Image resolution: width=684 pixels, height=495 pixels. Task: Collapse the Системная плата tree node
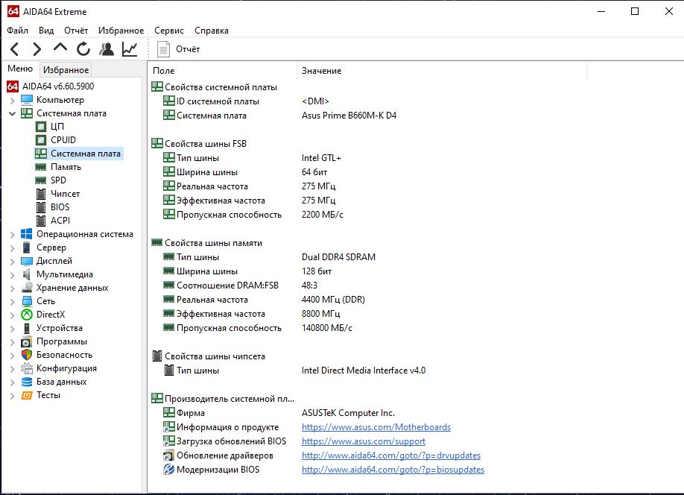12,113
